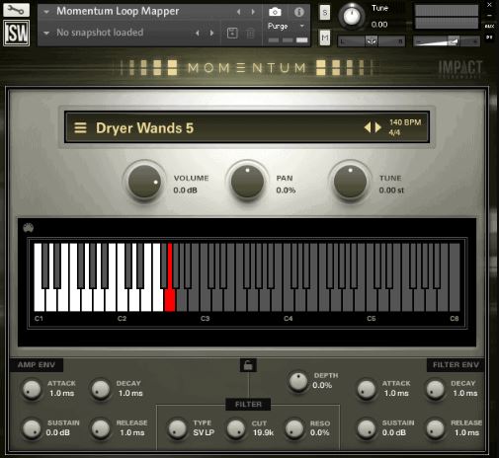Open the Purge dropdown menu

[x=286, y=26]
